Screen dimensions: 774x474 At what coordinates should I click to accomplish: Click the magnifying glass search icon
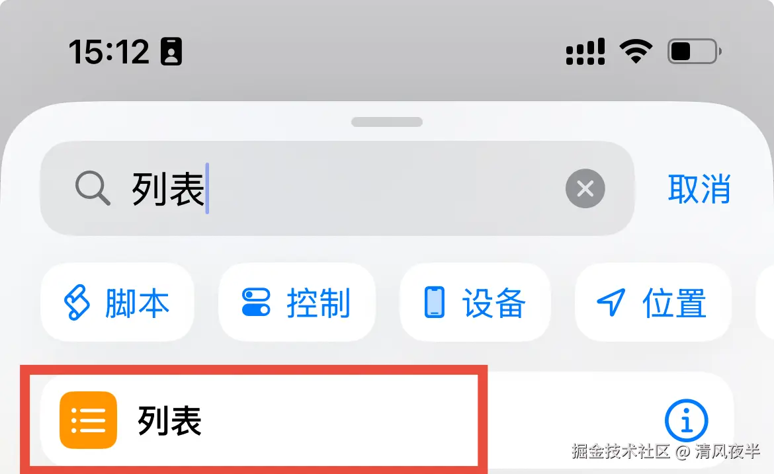(93, 188)
